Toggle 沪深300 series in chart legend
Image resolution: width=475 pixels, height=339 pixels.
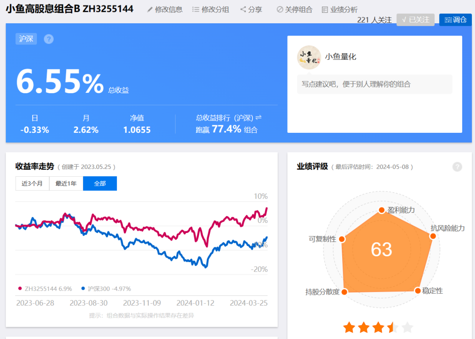[x=106, y=289]
